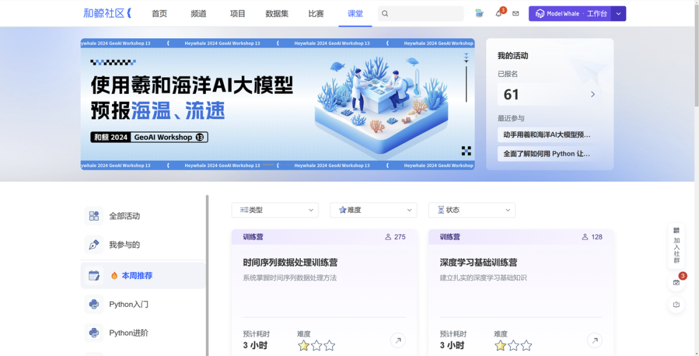Go to the 频道 nav item
Screen dimensions: 699x356
(x=199, y=14)
